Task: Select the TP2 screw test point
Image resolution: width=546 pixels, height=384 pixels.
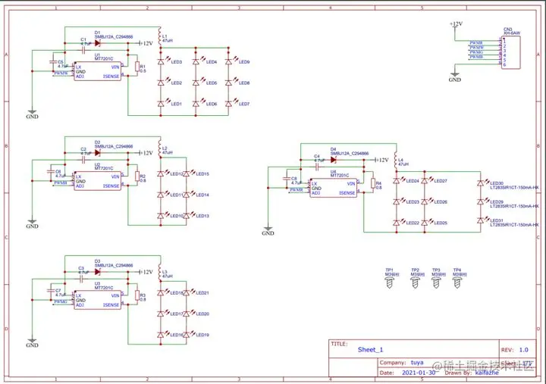Action: tap(415, 283)
